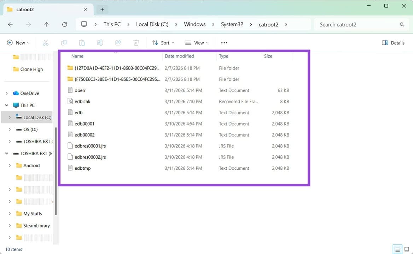Click the Share icon on the toolbar
This screenshot has height=254, width=413.
coord(118,42)
